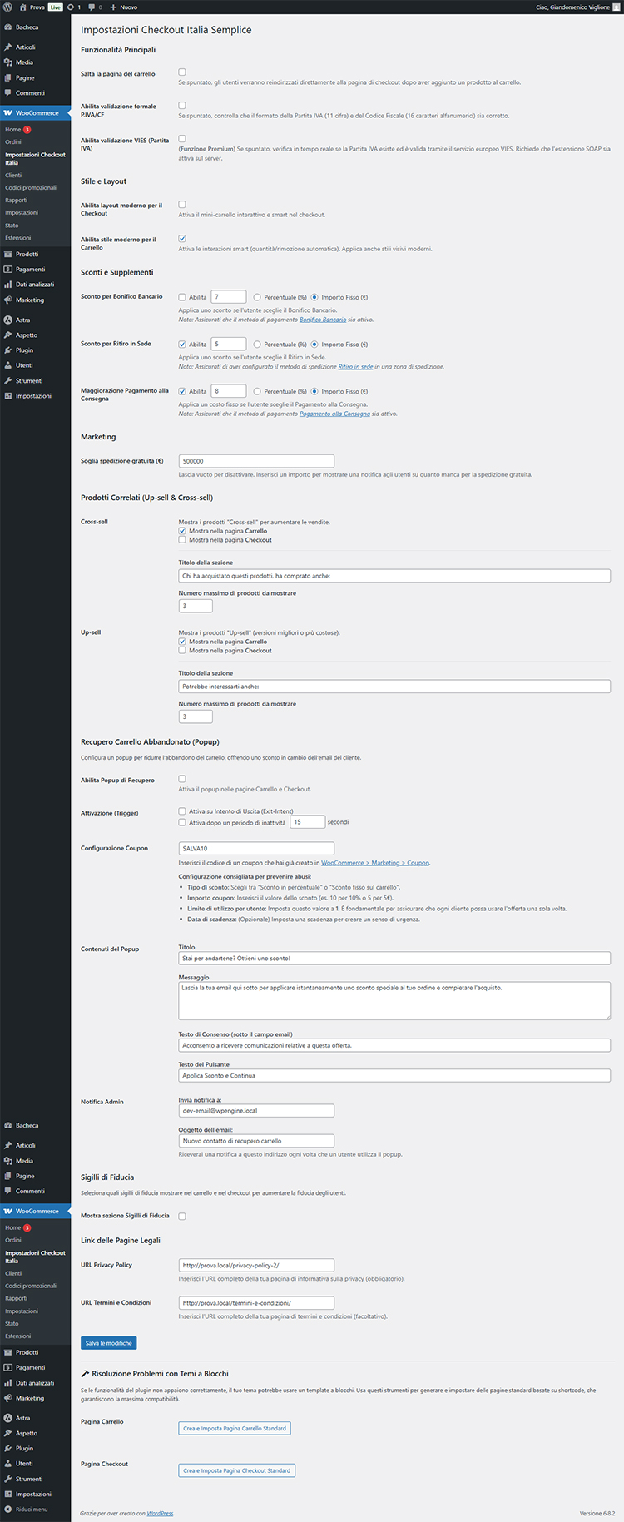The width and height of the screenshot is (624, 1522).
Task: Open the Pagamento alla Consegna link
Action: 334,414
